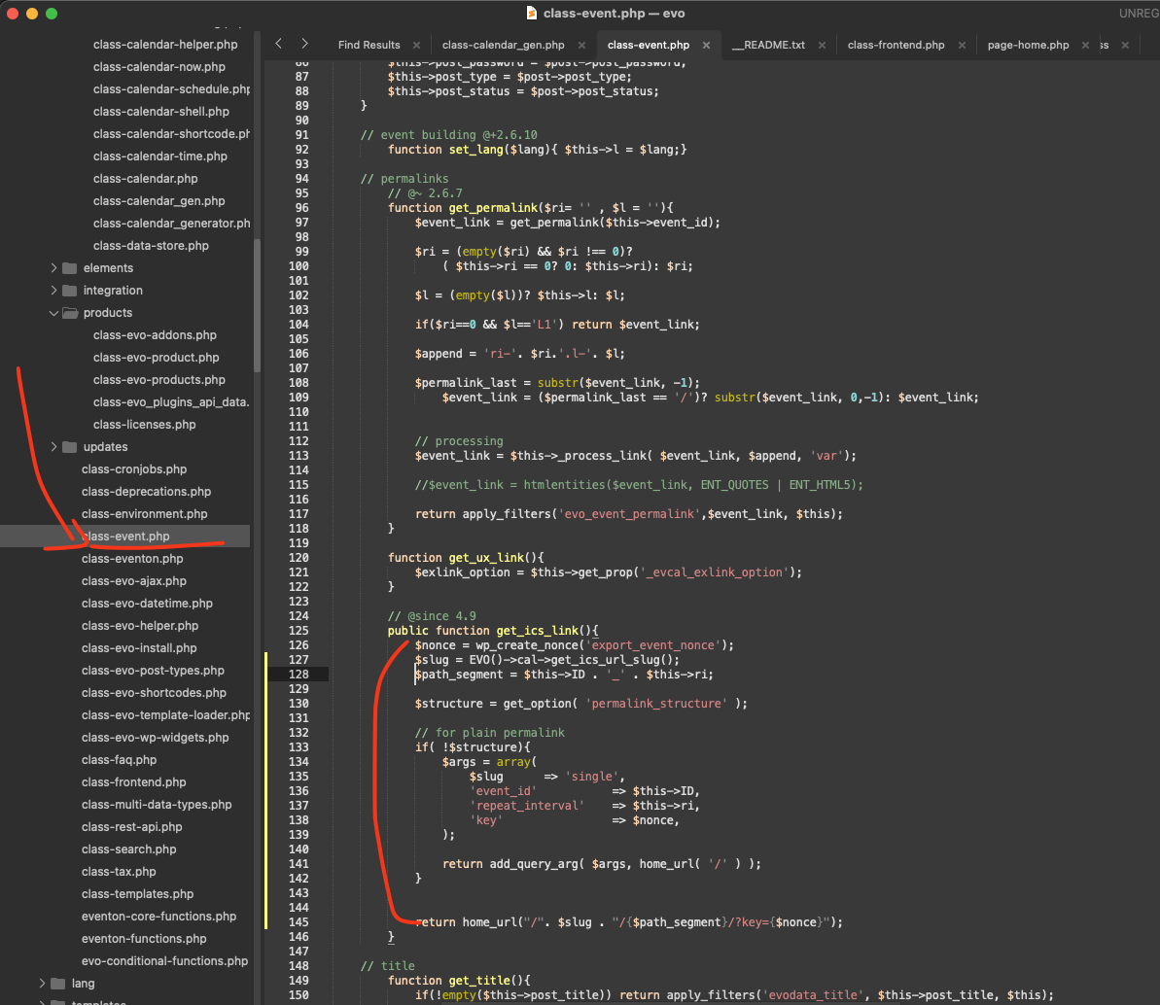Open class-eventon.php from sidebar
The image size is (1160, 1005).
click(132, 559)
